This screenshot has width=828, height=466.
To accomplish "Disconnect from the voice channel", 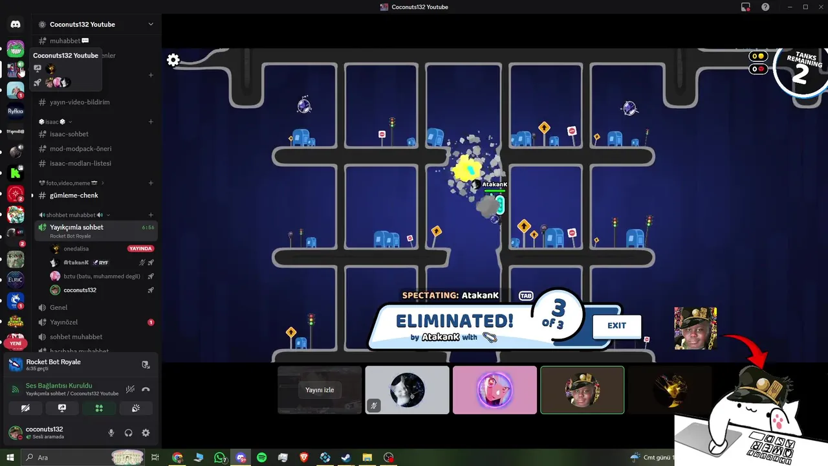I will pyautogui.click(x=146, y=389).
